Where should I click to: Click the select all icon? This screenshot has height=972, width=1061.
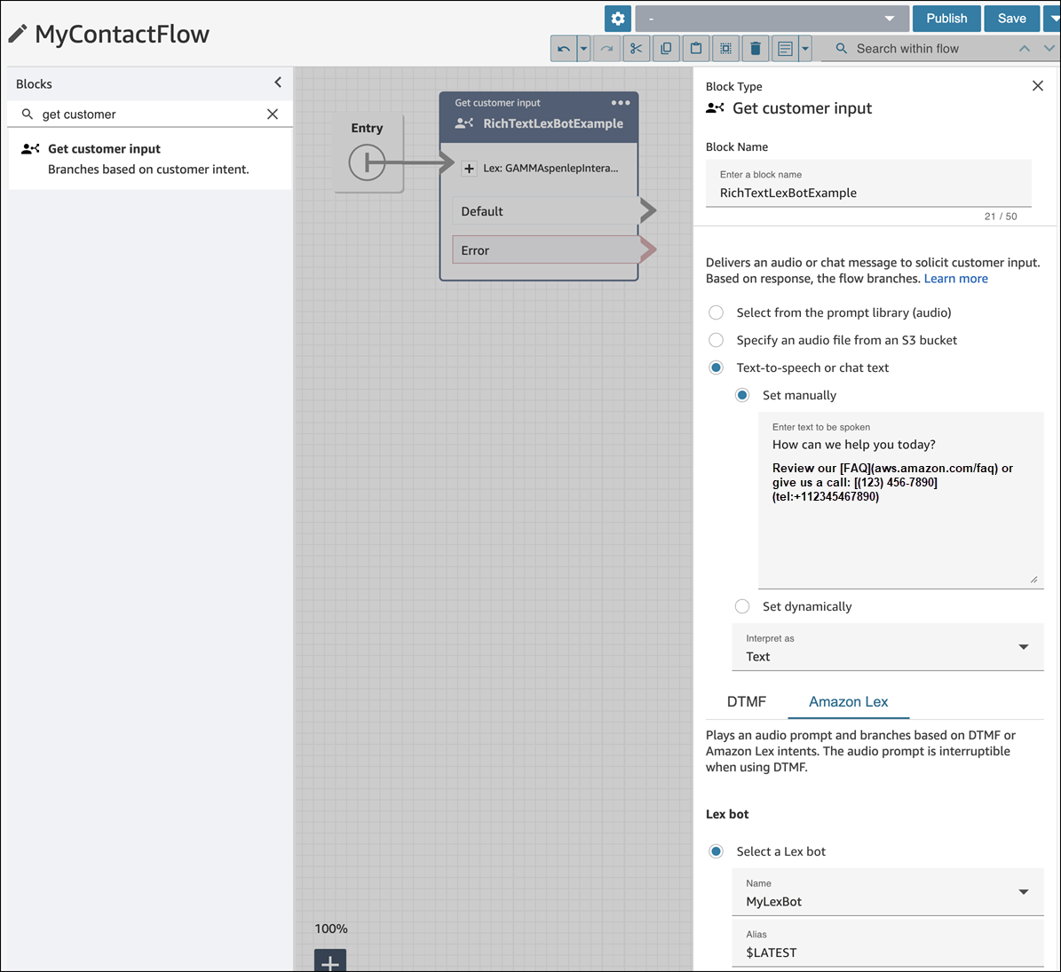coord(725,49)
